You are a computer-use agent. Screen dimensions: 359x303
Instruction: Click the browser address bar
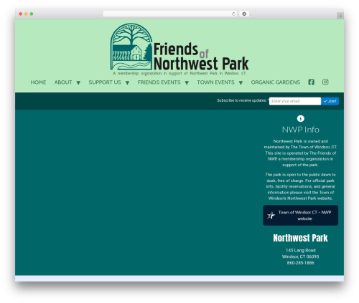click(x=170, y=14)
